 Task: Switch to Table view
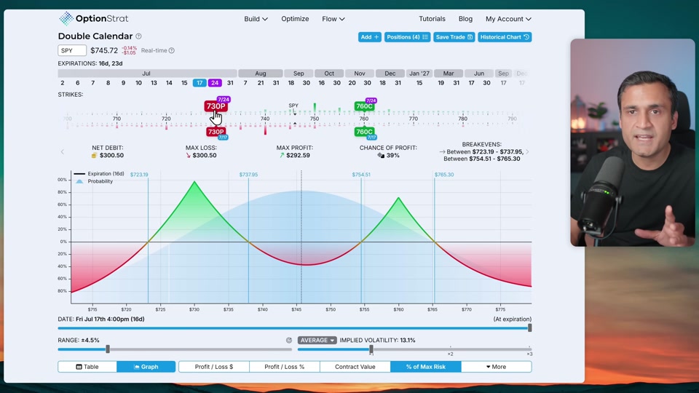coord(87,367)
